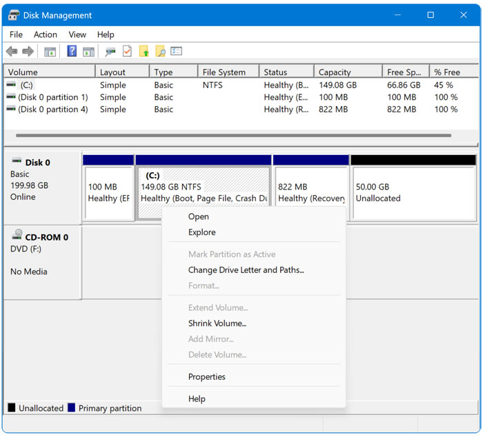
Task: Open the View menu
Action: tap(77, 34)
